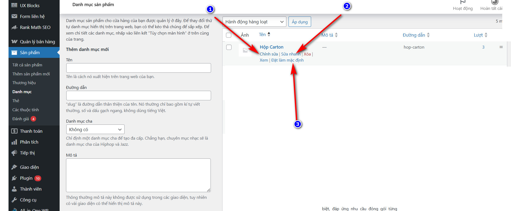Click the Danh mục sản phẩm page title

pos(93,5)
